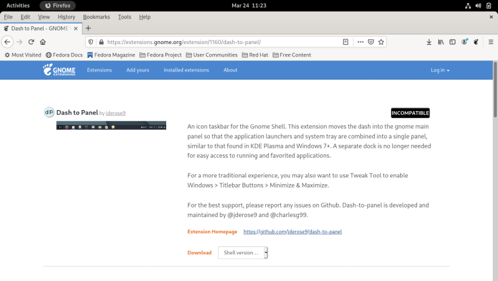Expand the Log in dropdown
Image resolution: width=498 pixels, height=281 pixels.
coord(440,70)
